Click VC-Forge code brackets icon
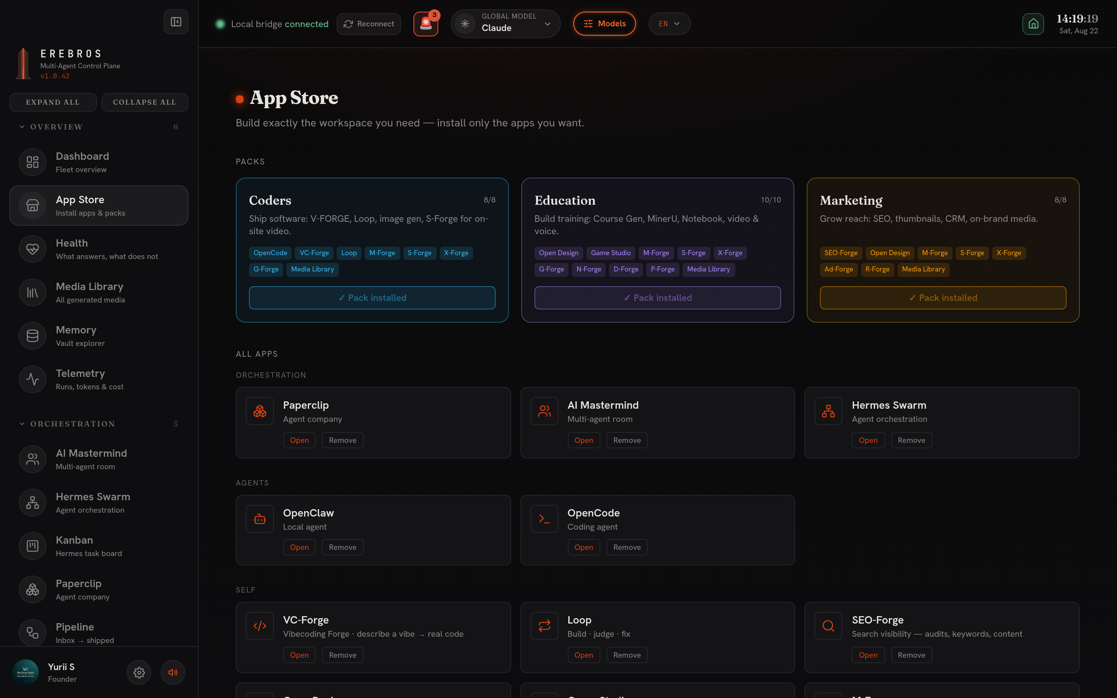 pos(260,626)
